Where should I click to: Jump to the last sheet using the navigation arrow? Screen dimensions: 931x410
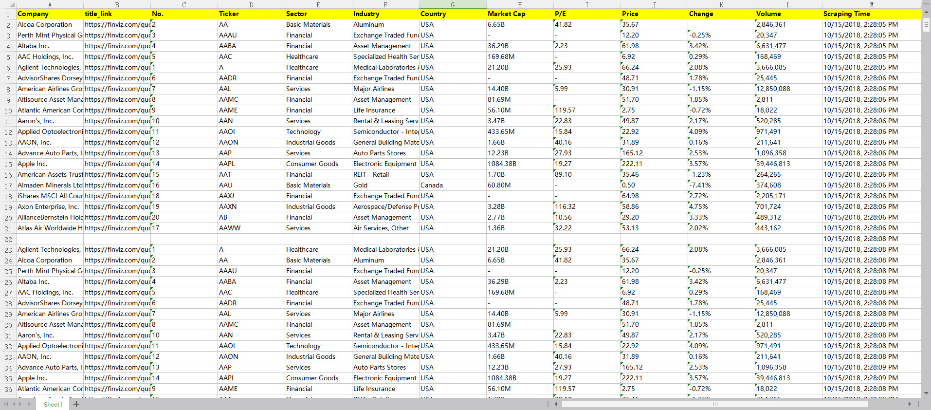[x=29, y=404]
